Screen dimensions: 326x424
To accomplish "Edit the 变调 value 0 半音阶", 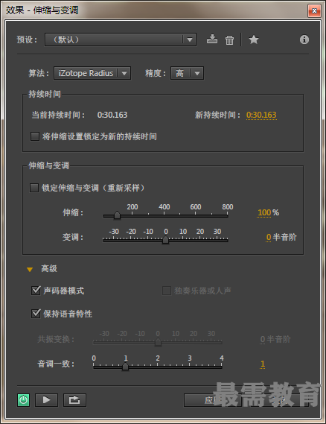I will (269, 237).
